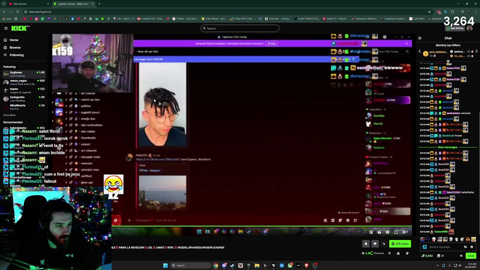Show next top gifters page
This screenshot has height=270, width=480.
pos(476,51)
